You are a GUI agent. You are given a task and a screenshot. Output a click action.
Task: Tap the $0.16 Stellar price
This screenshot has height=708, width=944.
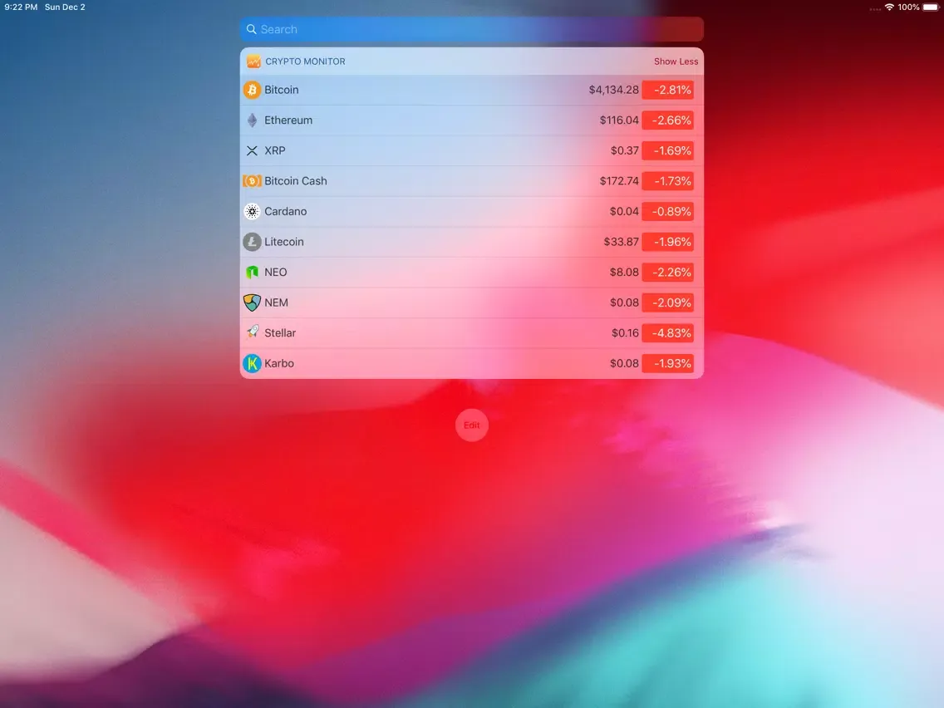pos(625,333)
